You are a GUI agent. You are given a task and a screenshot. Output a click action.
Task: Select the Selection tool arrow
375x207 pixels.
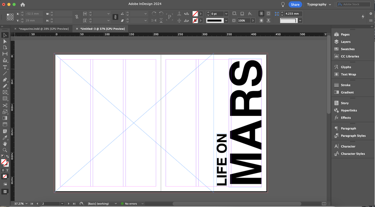tap(5, 35)
